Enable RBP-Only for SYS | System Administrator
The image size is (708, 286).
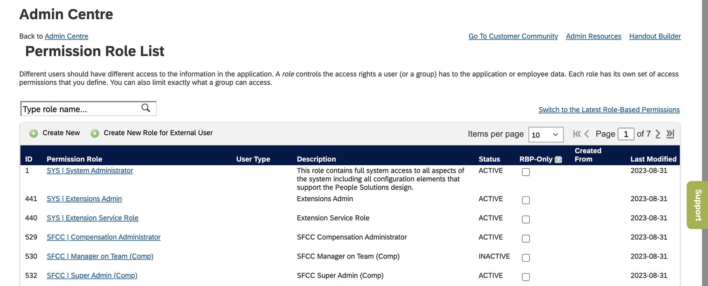click(526, 172)
